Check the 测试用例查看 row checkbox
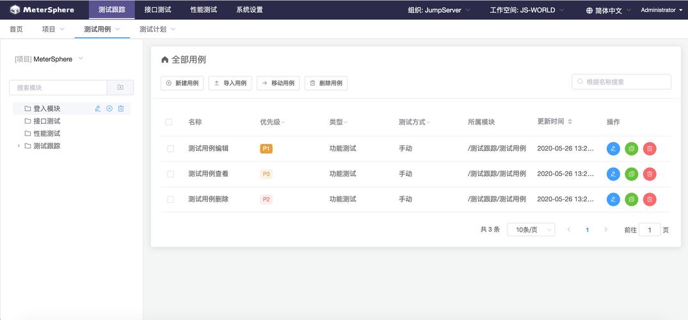 [171, 174]
